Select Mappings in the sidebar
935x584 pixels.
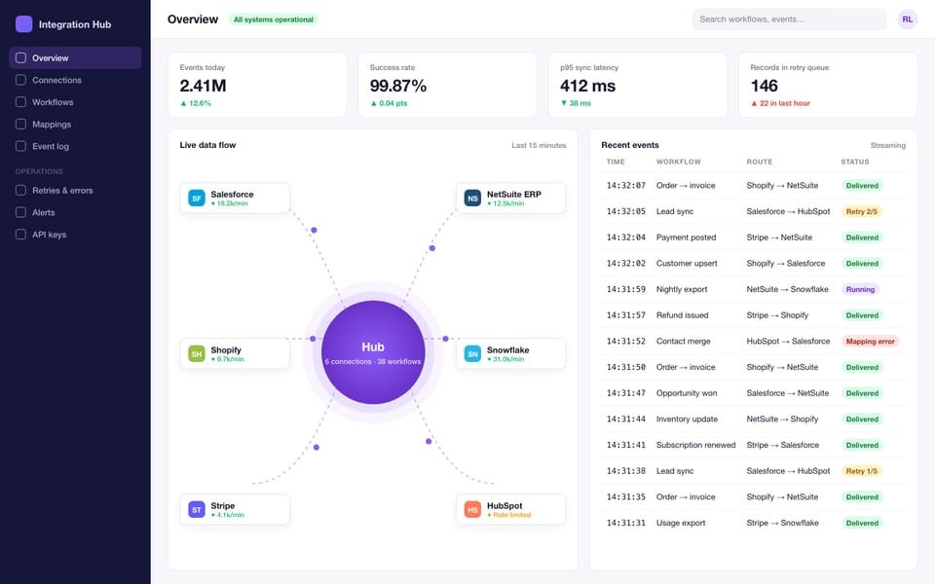click(x=75, y=124)
